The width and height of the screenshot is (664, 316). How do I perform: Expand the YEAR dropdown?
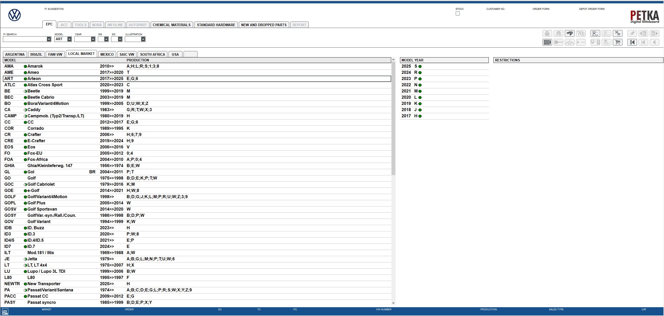pos(93,39)
